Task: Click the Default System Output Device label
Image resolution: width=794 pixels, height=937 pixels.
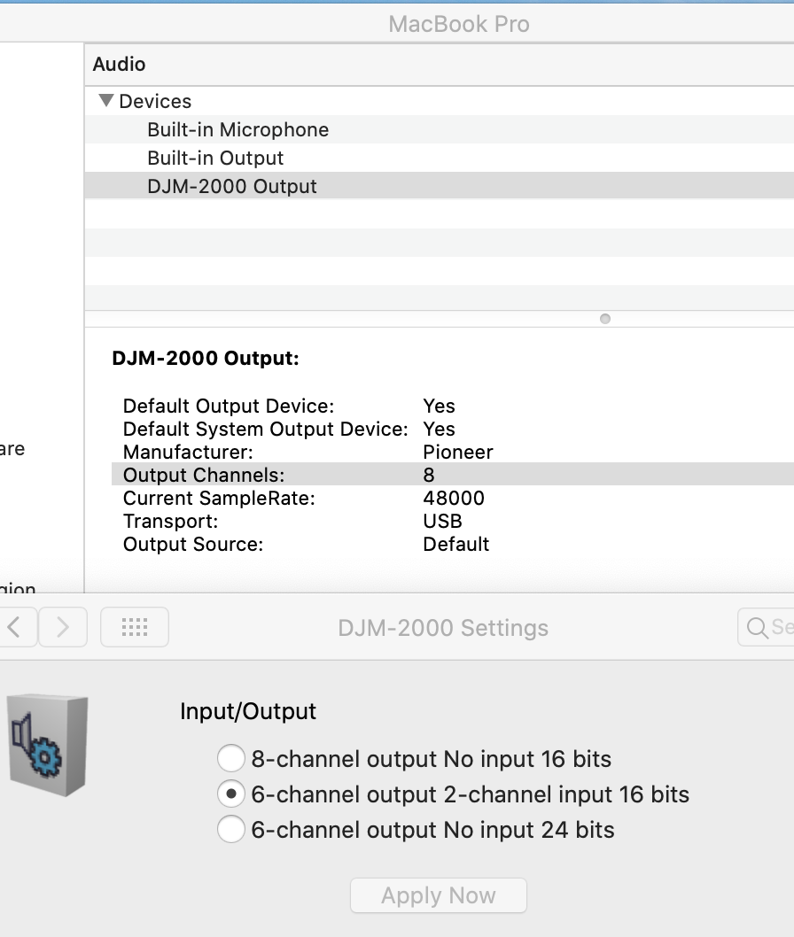Action: coord(266,429)
